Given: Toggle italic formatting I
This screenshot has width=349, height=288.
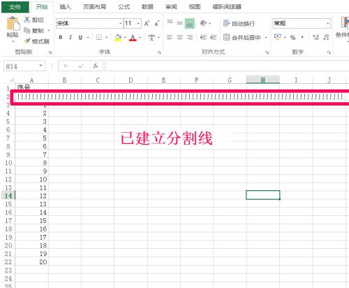Looking at the screenshot, I should [70, 37].
